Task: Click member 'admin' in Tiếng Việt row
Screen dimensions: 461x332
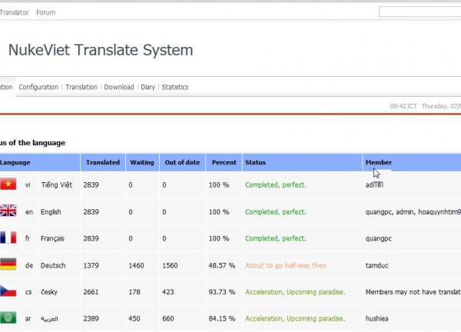Action: [374, 184]
